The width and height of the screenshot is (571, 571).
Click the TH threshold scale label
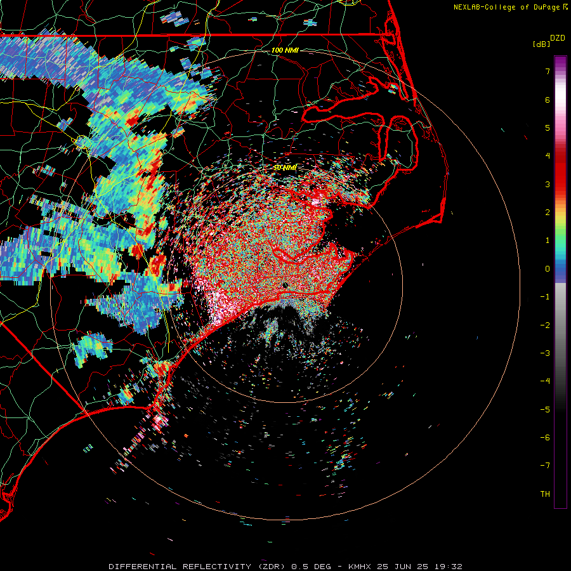(x=545, y=494)
